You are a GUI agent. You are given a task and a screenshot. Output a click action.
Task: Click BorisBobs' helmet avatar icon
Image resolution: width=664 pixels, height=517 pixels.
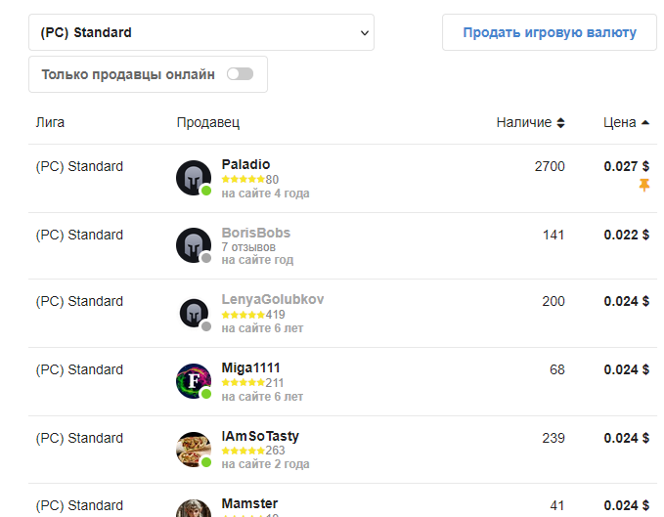click(194, 245)
